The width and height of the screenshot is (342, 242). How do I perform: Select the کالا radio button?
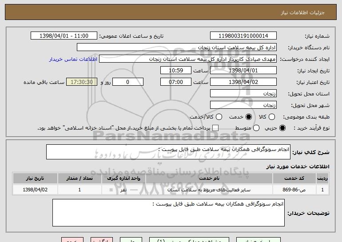271,117
